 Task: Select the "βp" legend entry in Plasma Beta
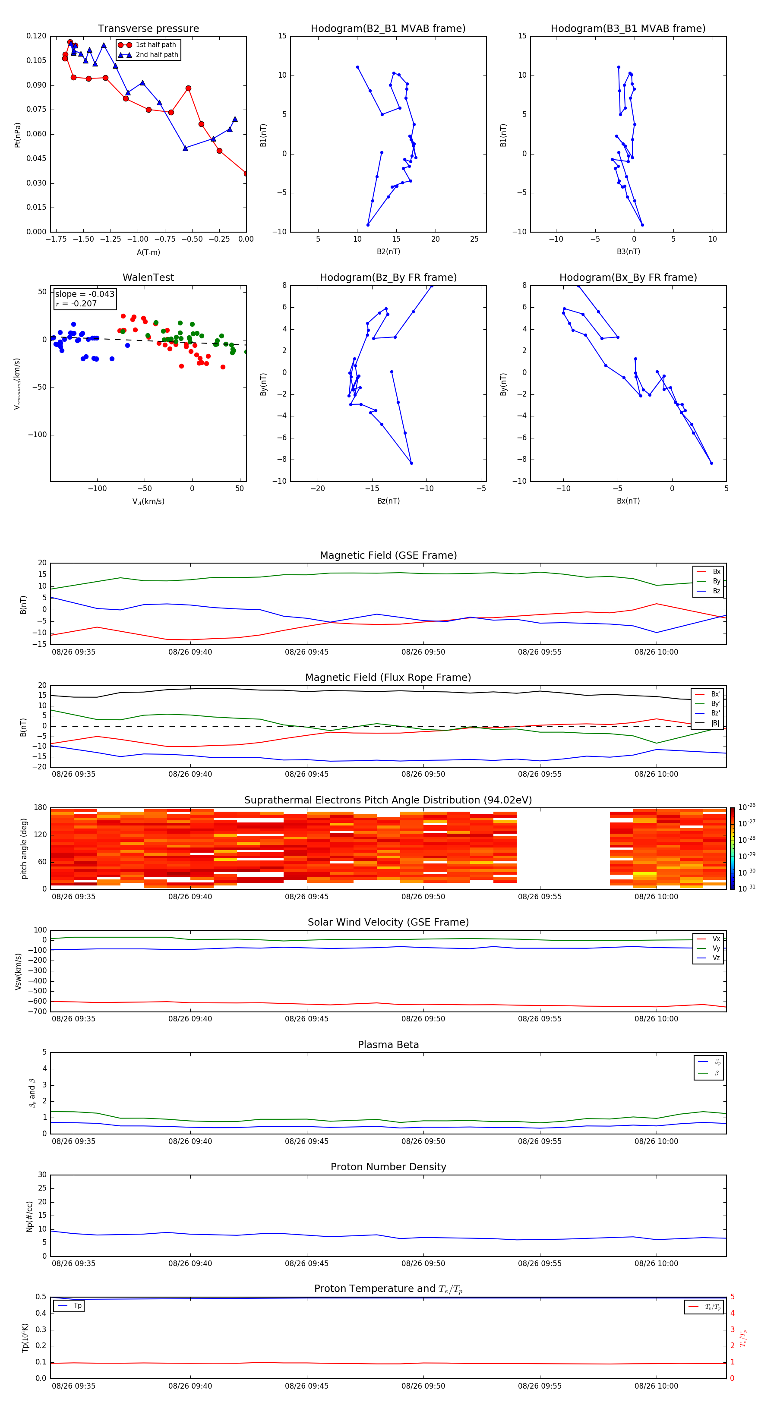tap(709, 1062)
